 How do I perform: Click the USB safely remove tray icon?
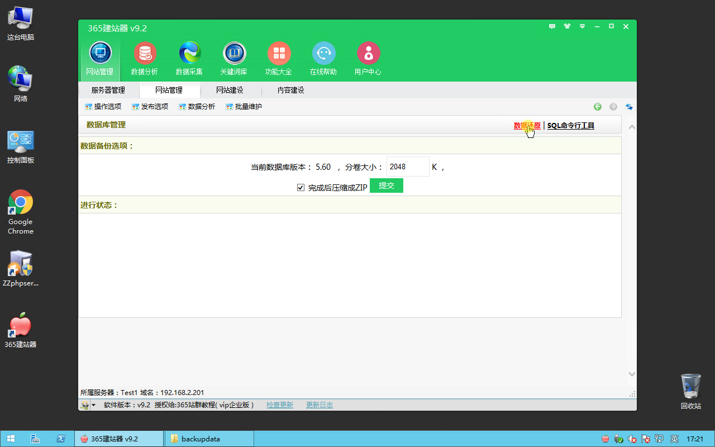click(x=619, y=439)
